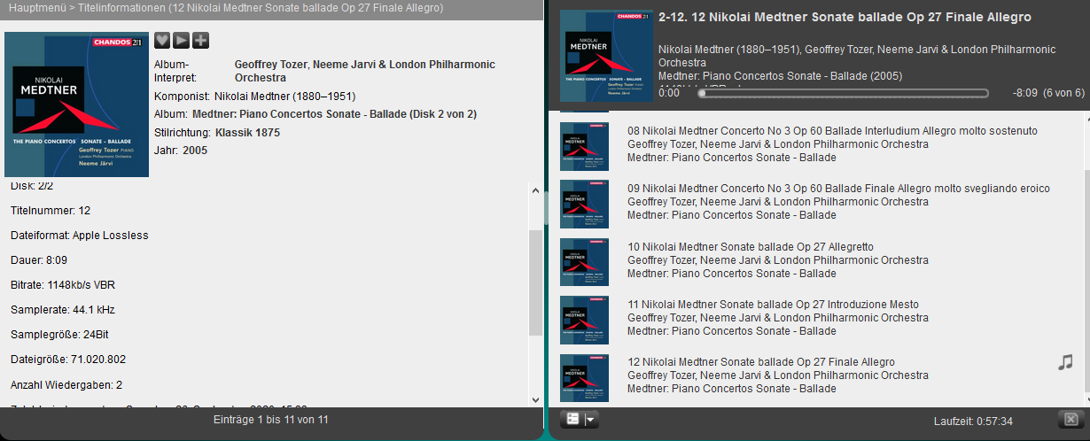The height and width of the screenshot is (441, 1090).
Task: Click the Titelnummer: 12 entry
Action: coord(51,211)
